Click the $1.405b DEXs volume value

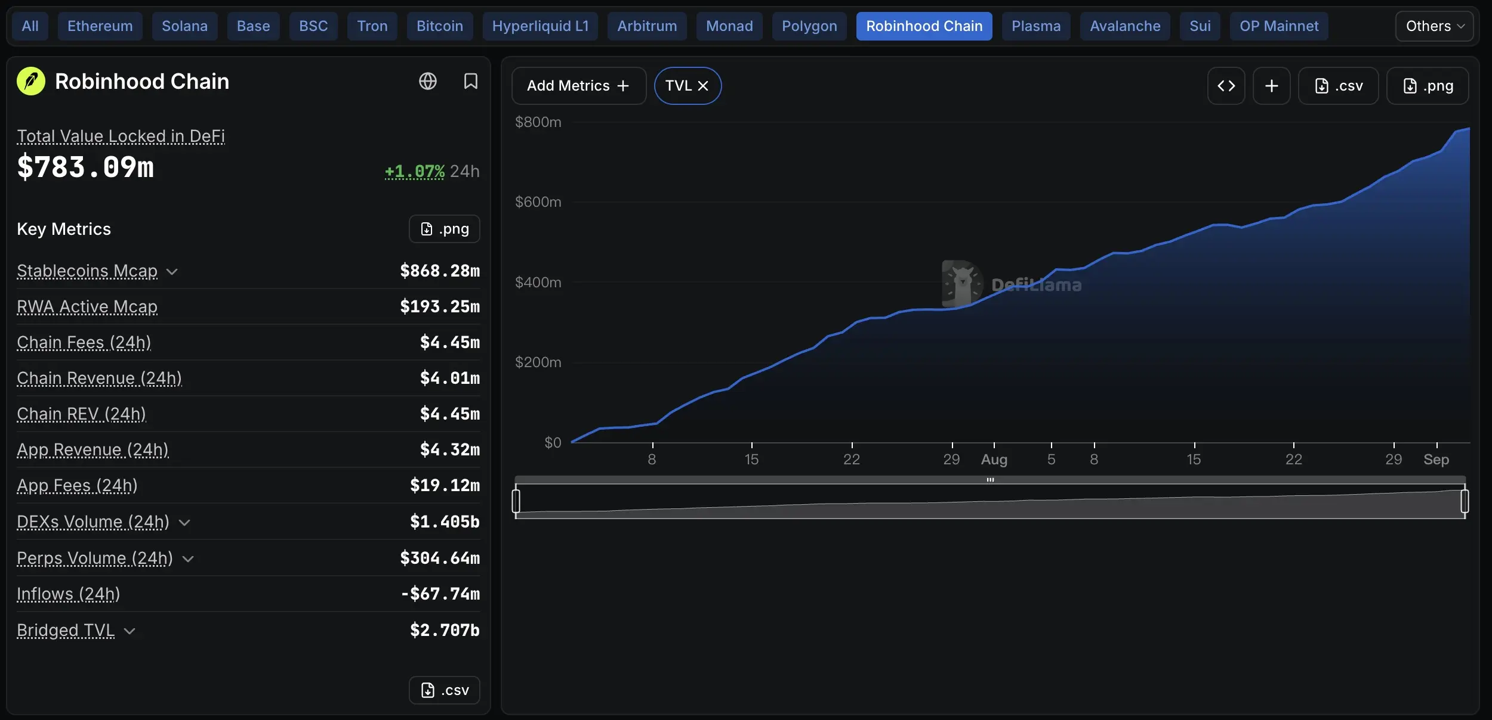click(x=445, y=522)
